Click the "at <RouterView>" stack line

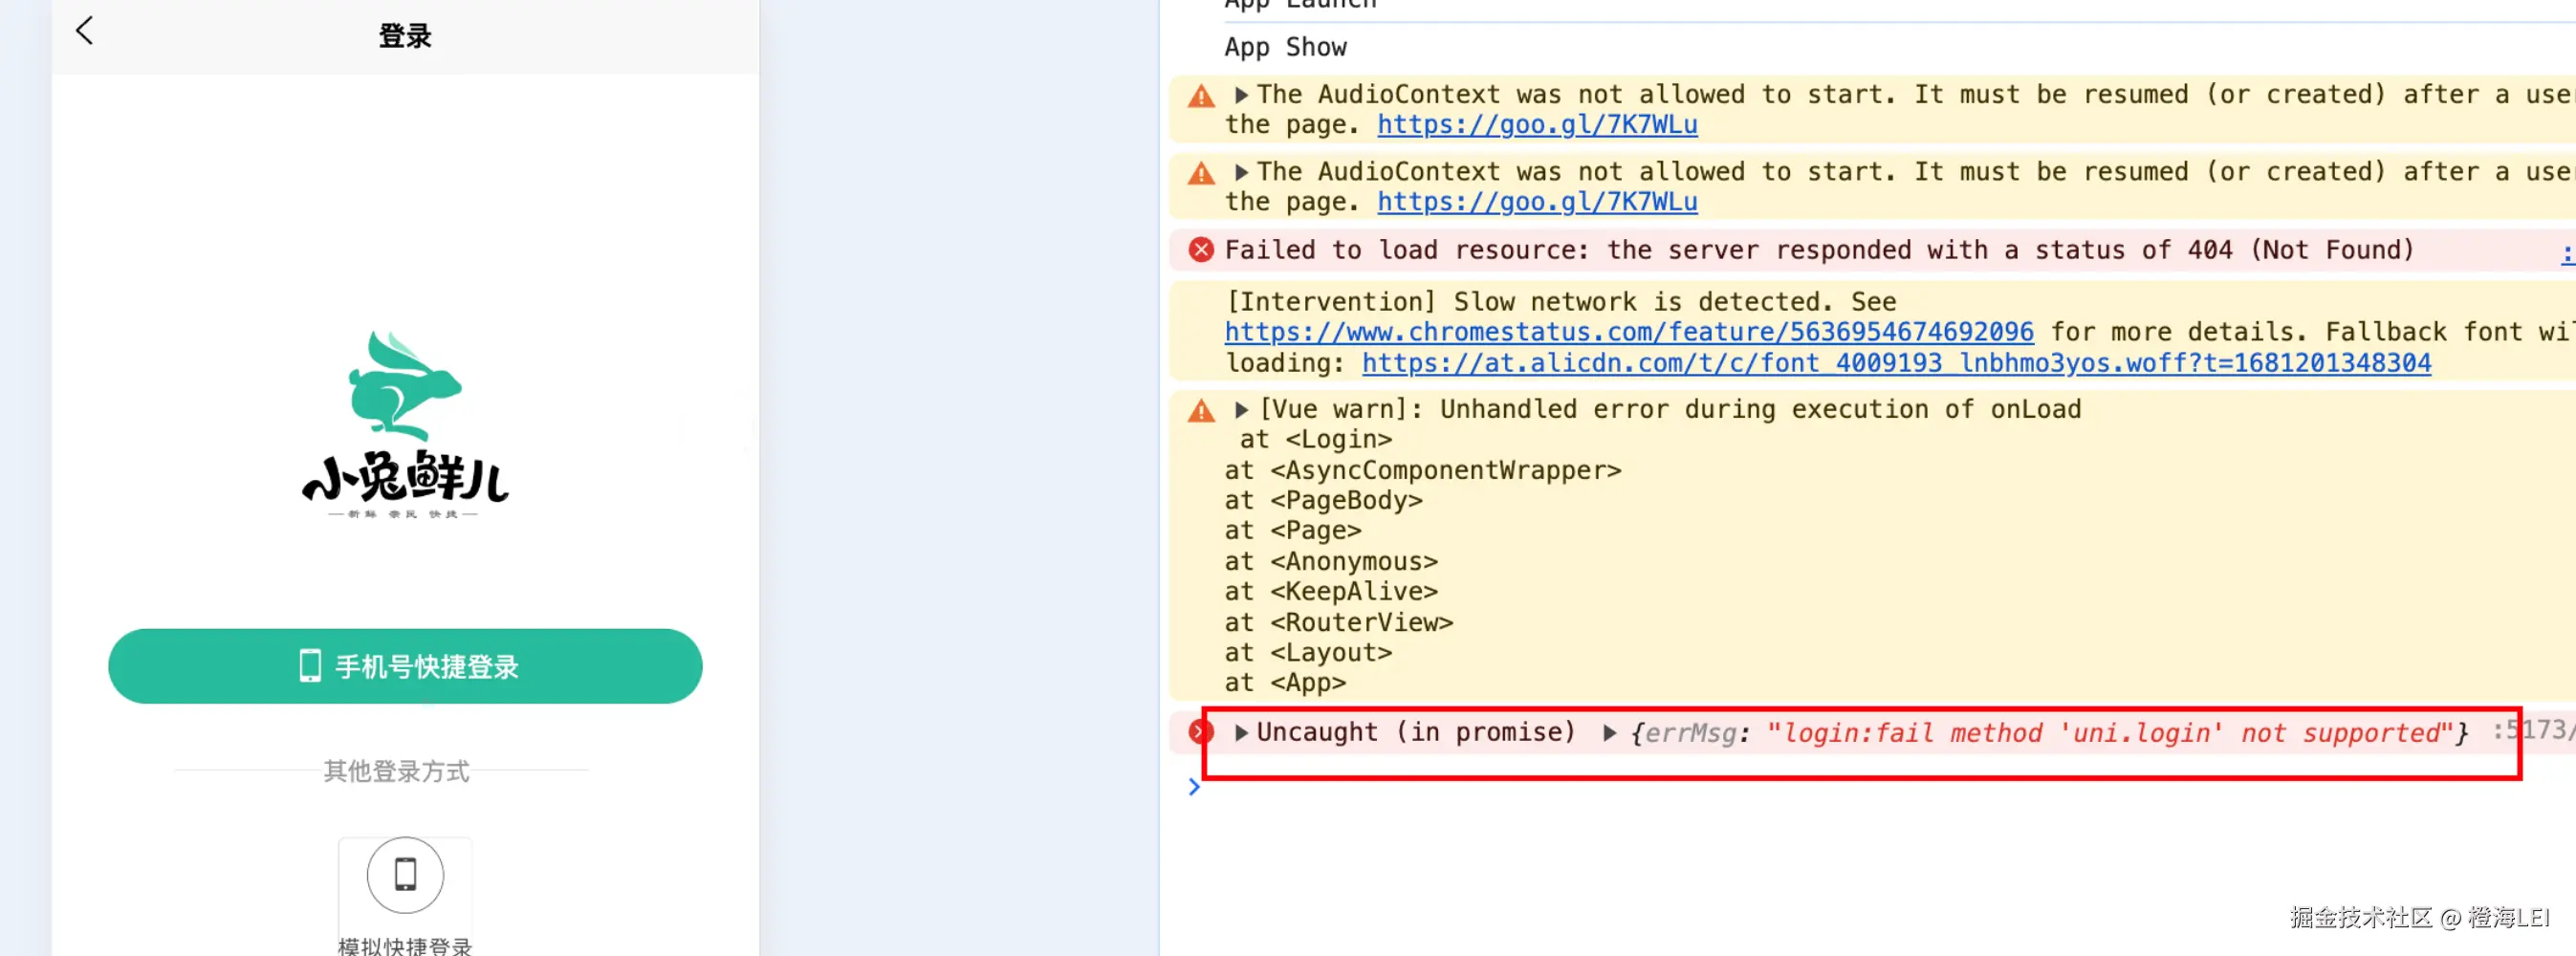point(1339,622)
